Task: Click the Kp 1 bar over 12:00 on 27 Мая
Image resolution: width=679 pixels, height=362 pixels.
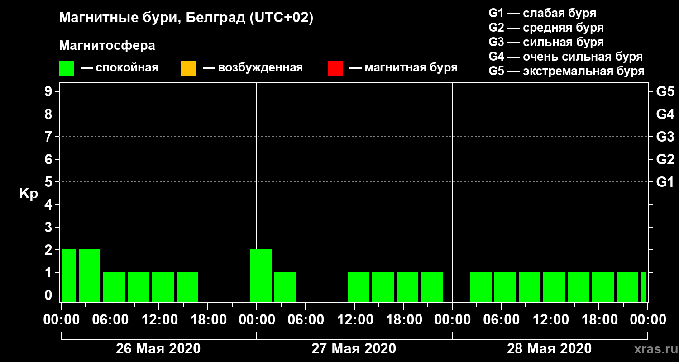Action: point(359,287)
